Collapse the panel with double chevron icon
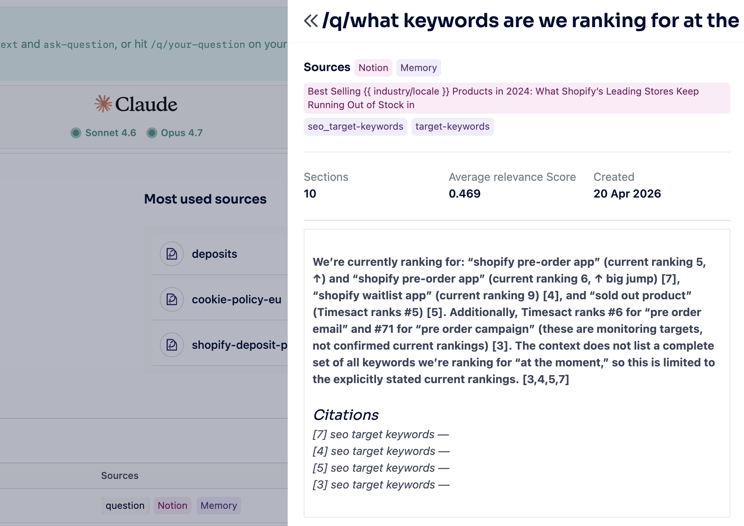 pos(311,21)
